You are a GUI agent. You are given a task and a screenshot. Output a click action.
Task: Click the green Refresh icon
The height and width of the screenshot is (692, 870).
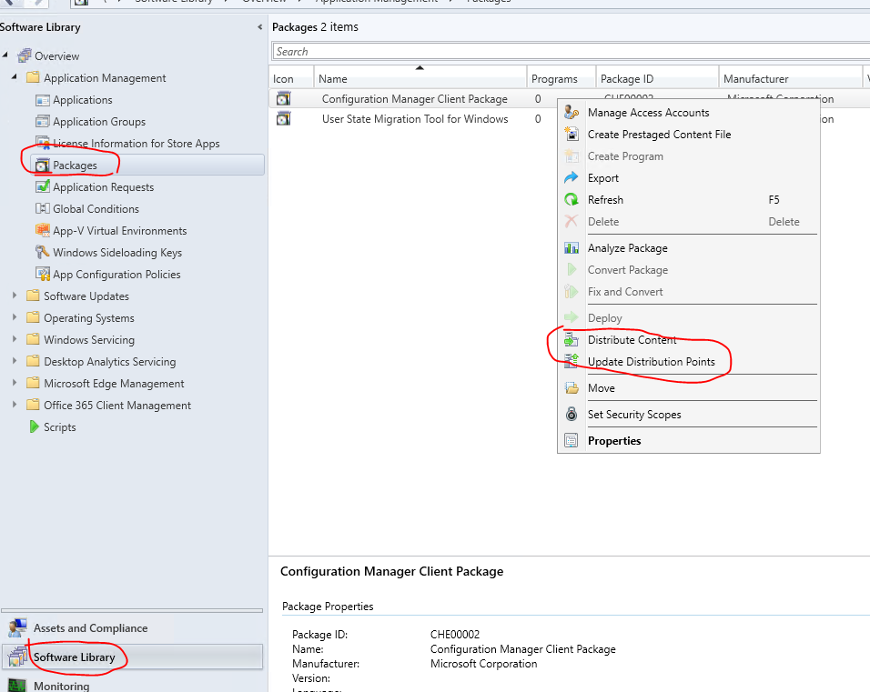[572, 199]
